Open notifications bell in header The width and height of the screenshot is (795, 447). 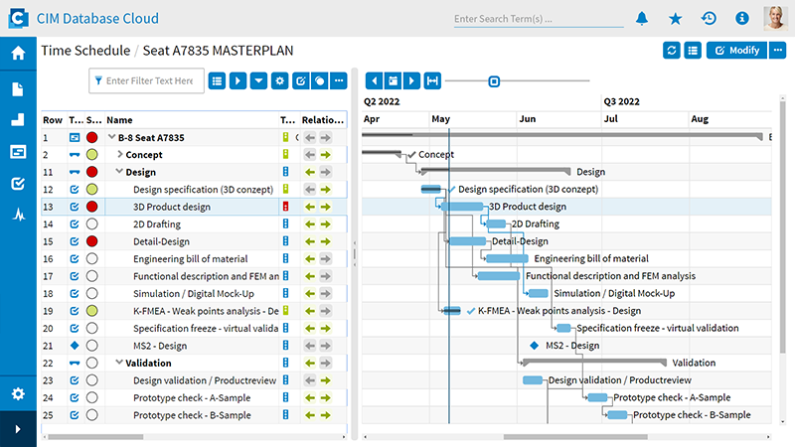click(x=642, y=19)
